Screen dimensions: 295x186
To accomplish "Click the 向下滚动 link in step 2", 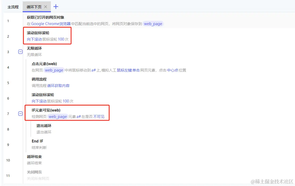I will coord(34,39).
